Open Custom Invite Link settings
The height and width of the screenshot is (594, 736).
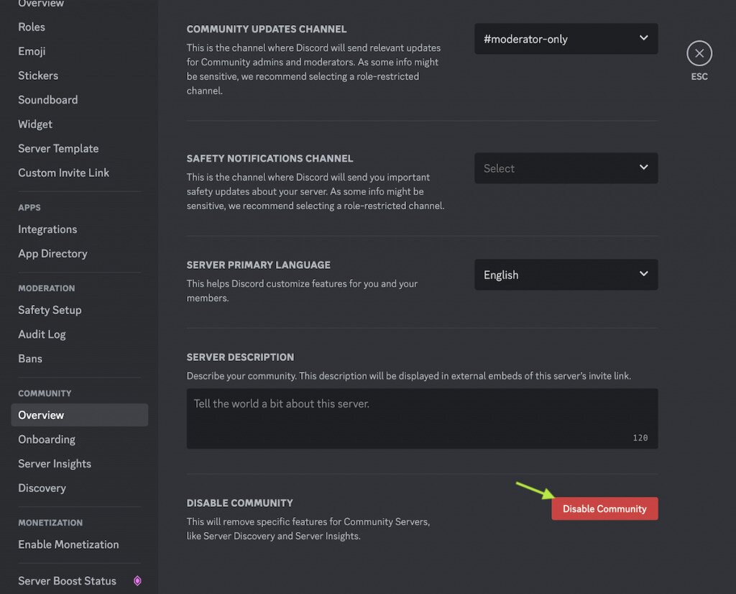[63, 173]
